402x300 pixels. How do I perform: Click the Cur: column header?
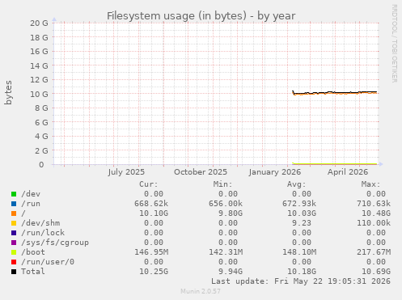(x=149, y=184)
